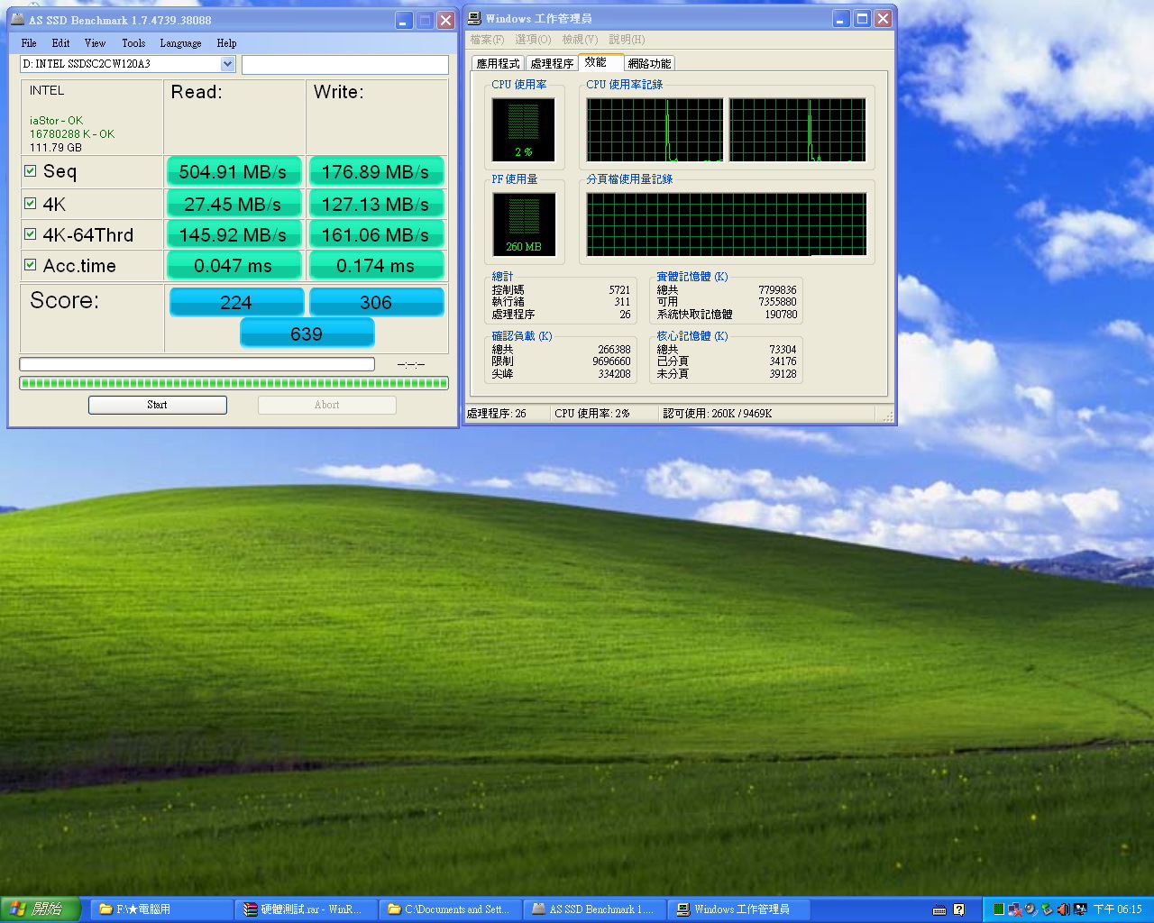The image size is (1154, 923).
Task: Switch to the 應用程式 tab
Action: click(498, 63)
